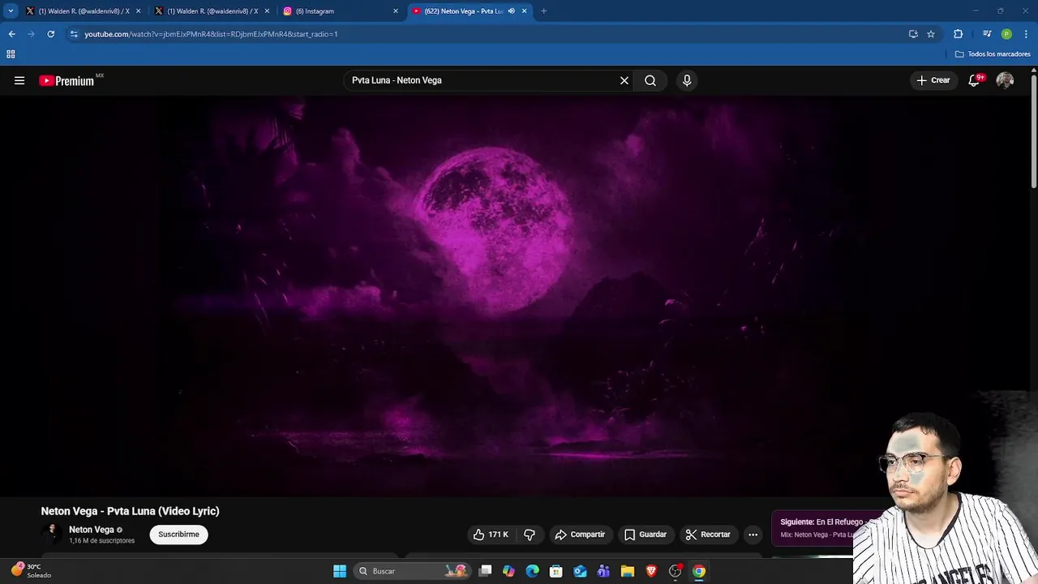Subscribe with the Suscribirme button
The height and width of the screenshot is (584, 1038).
pos(178,535)
